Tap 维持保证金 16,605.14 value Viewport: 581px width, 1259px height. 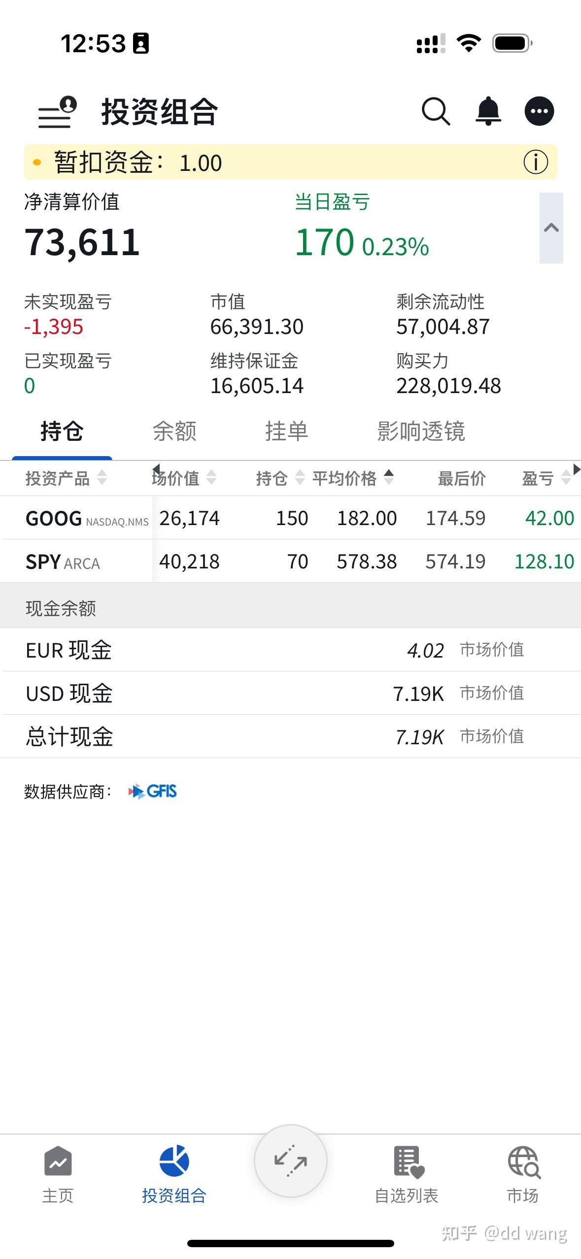coord(257,386)
